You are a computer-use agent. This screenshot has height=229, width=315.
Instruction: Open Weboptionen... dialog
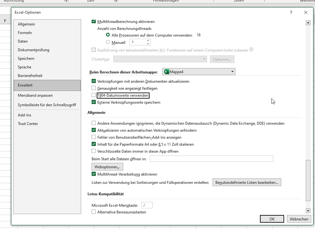(x=107, y=167)
